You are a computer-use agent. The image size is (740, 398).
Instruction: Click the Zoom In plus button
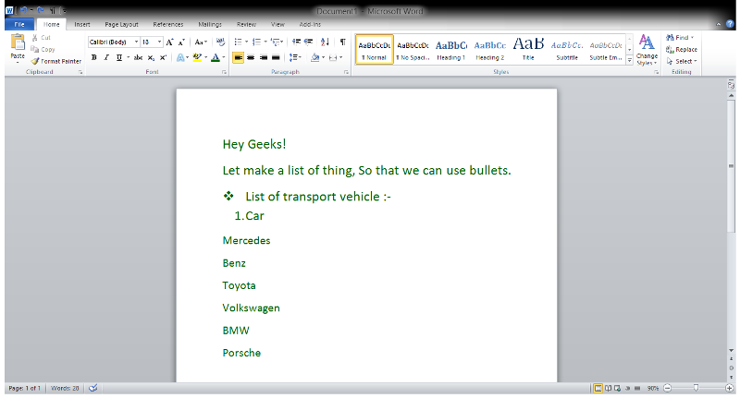click(729, 388)
